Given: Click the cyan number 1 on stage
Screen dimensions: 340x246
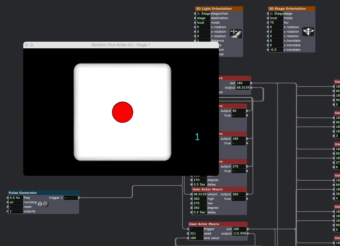Looking at the screenshot, I should click(x=197, y=137).
